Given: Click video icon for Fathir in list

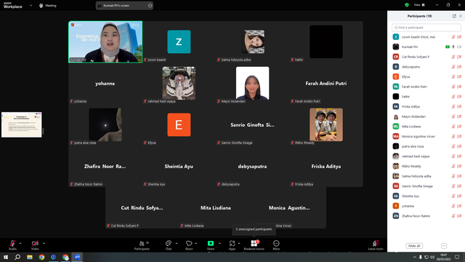Looking at the screenshot, I should tap(459, 97).
